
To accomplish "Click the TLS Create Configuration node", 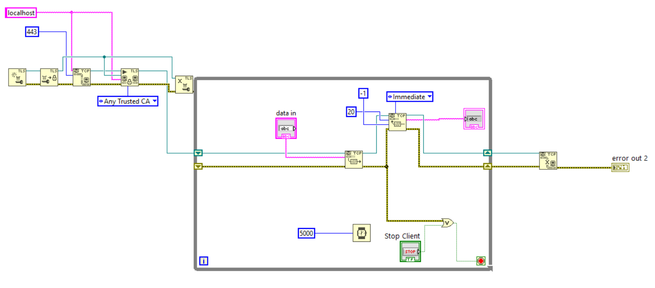I will pos(17,77).
